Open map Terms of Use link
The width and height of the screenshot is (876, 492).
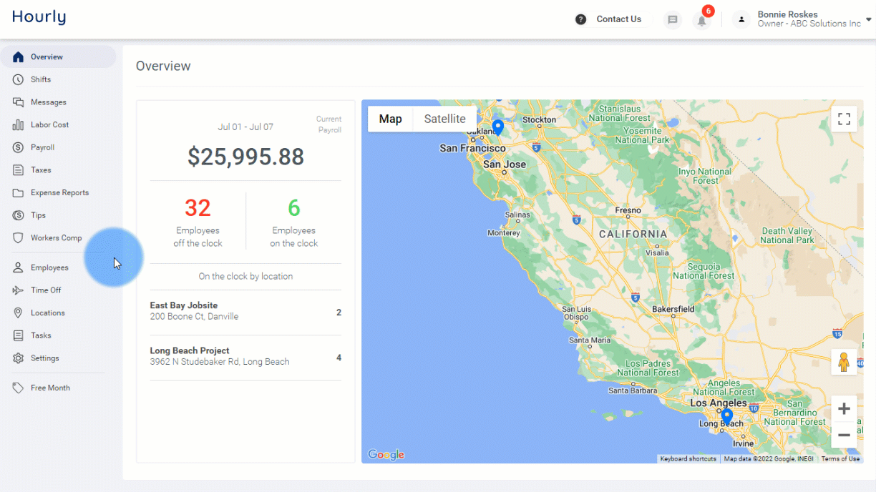tap(840, 459)
